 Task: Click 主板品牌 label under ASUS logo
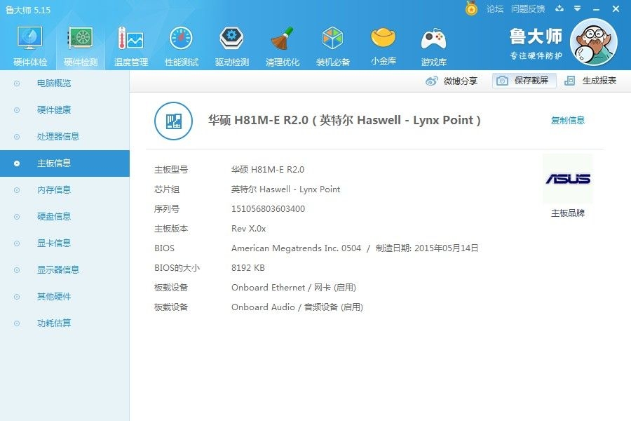[x=568, y=213]
